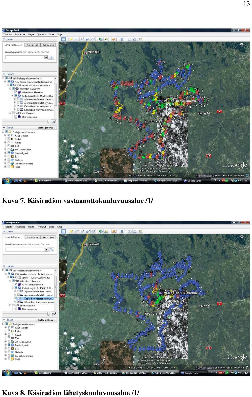The height and width of the screenshot is (397, 252).
Task: Open the Ohje menu in Kuva 8 window
Action: tap(60, 227)
